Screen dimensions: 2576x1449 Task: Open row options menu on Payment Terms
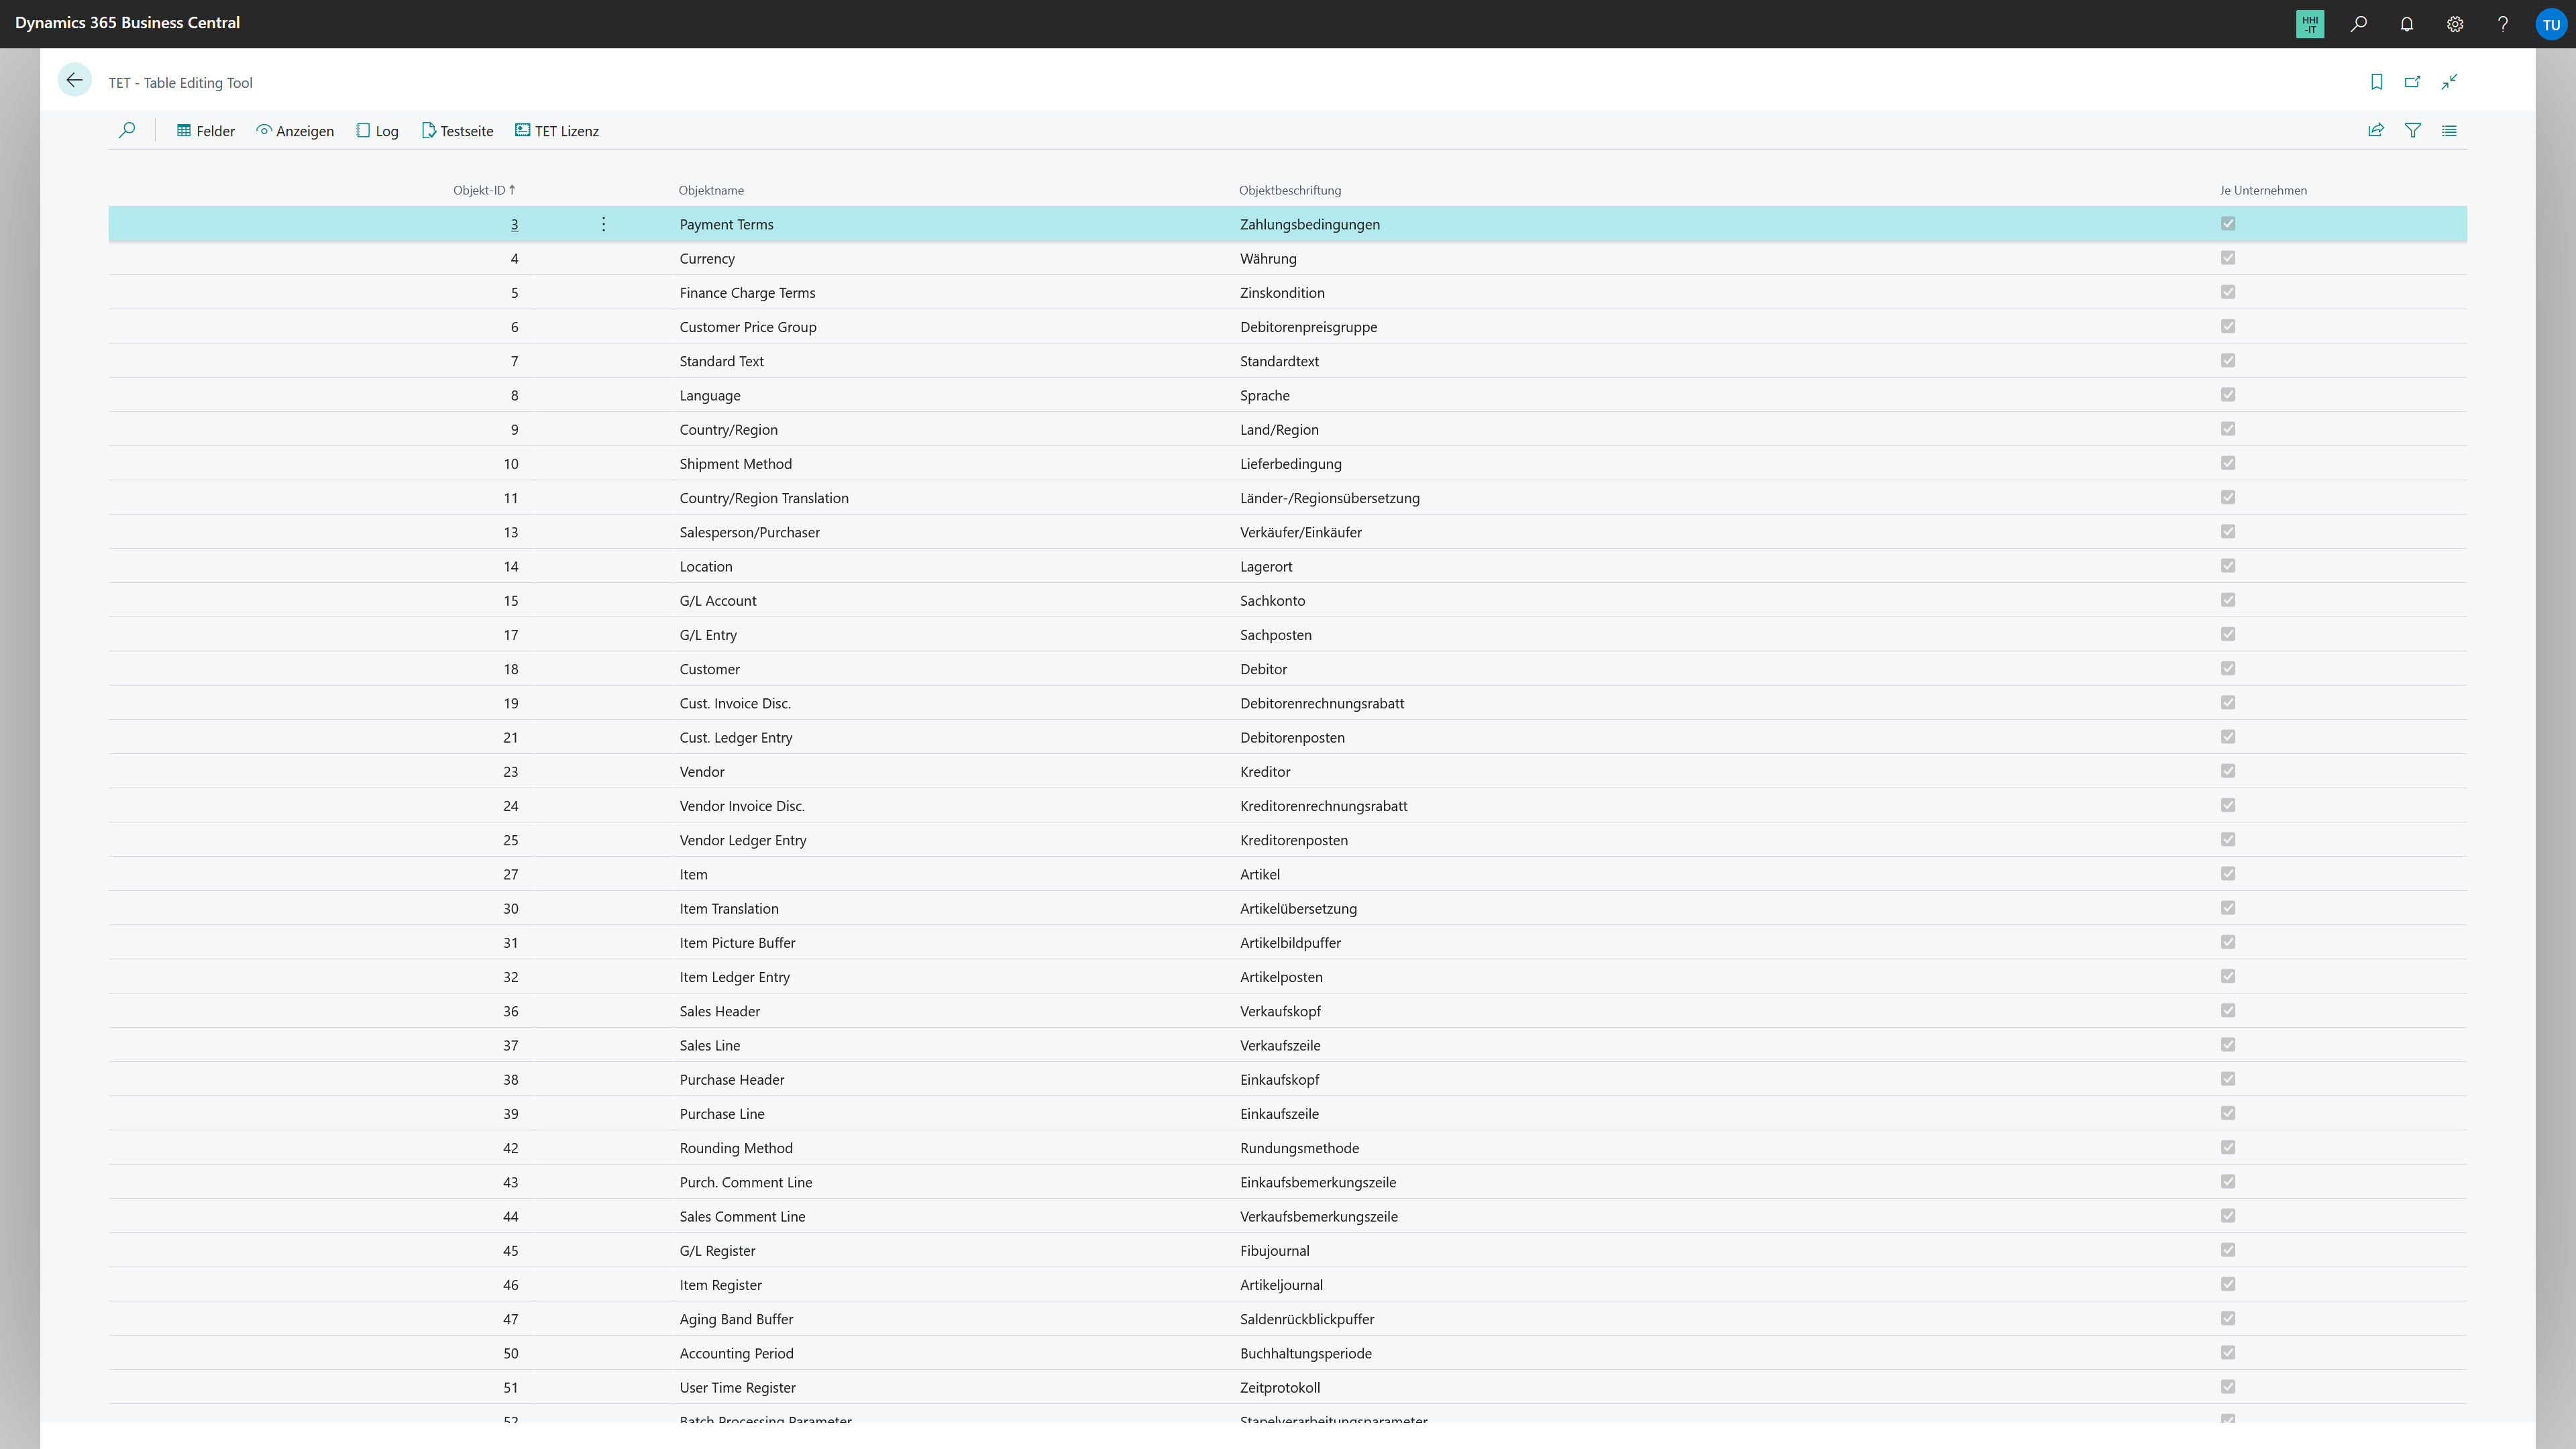click(603, 224)
